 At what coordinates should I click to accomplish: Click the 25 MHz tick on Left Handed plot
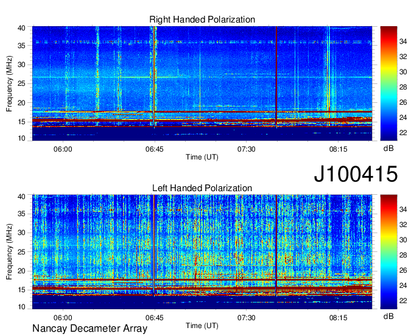(21, 252)
